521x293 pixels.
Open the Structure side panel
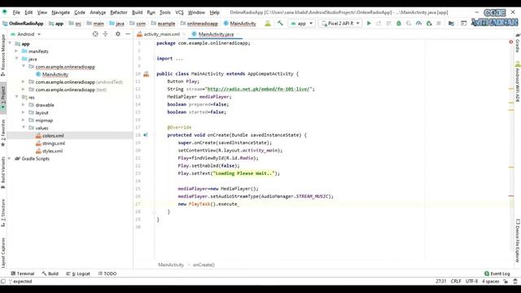pos(3,212)
